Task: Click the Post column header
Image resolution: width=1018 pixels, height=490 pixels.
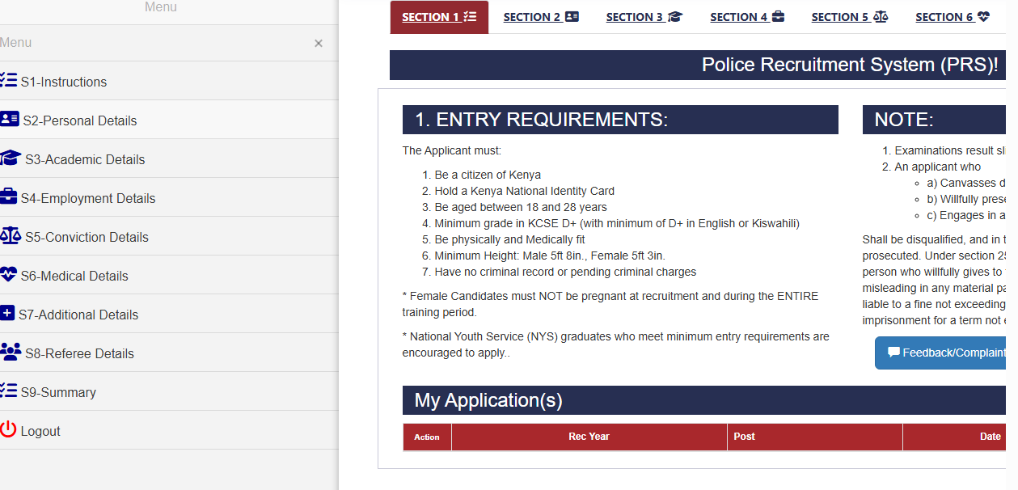Action: pos(744,437)
